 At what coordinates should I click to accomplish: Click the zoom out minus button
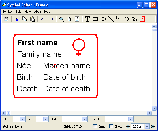pos(128,126)
